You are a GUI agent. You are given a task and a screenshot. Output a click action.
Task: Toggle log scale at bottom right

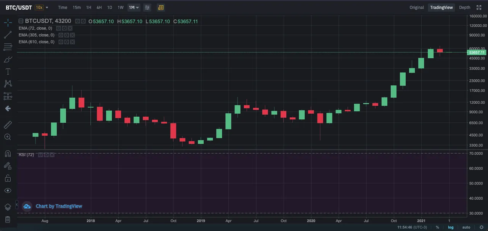click(x=451, y=227)
